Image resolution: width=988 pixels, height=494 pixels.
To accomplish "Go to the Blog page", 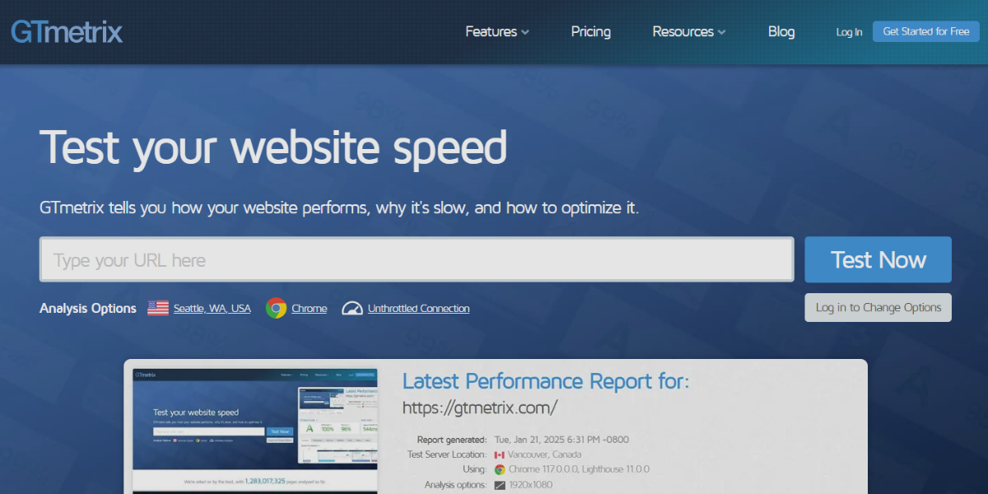I will [x=781, y=32].
